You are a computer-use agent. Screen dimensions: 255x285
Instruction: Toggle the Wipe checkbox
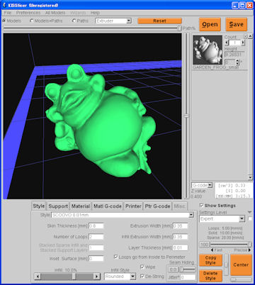click(x=142, y=267)
